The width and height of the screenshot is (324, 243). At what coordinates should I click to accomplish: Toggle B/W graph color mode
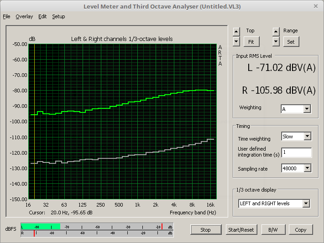click(273, 230)
